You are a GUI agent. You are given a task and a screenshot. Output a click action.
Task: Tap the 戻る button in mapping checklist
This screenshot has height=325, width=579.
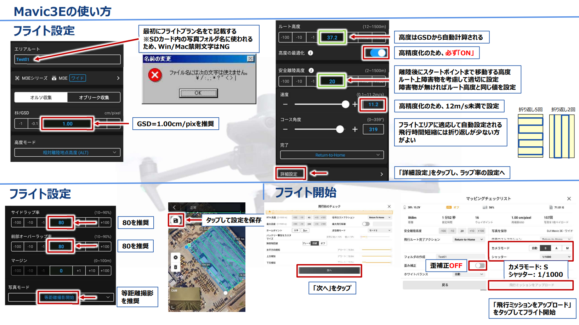tap(445, 285)
